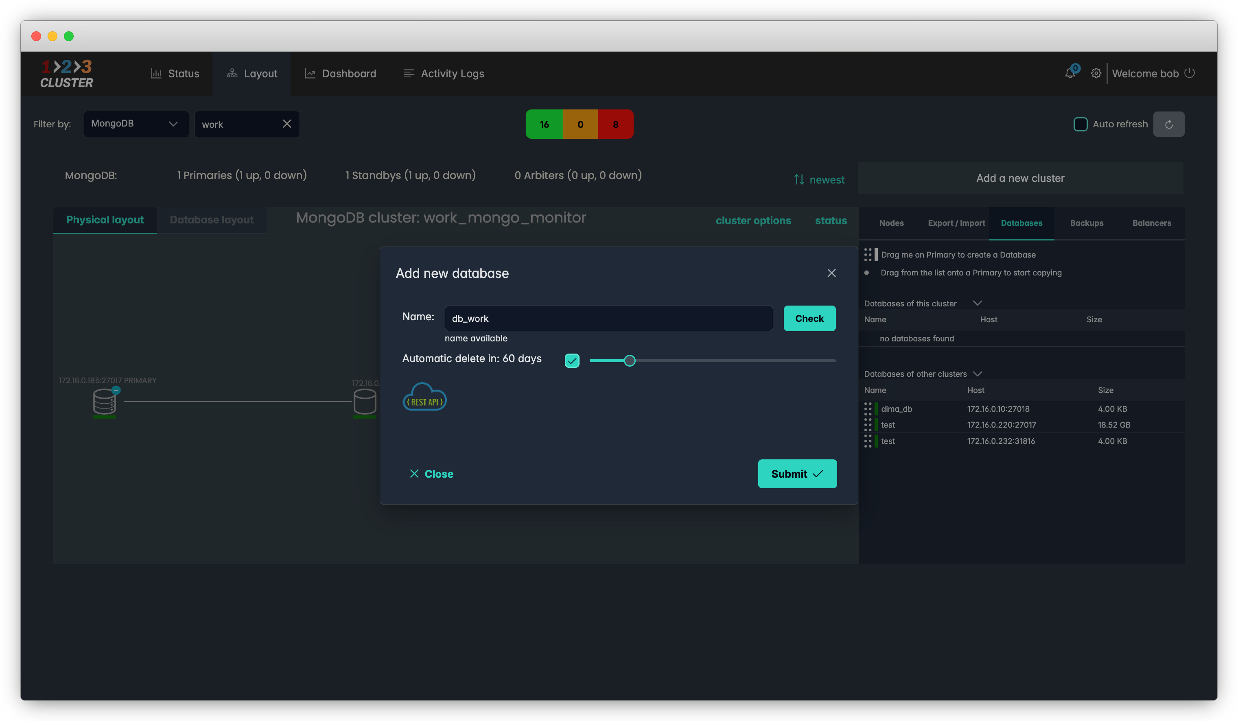Click the automatic delete days slider handle

click(x=629, y=361)
